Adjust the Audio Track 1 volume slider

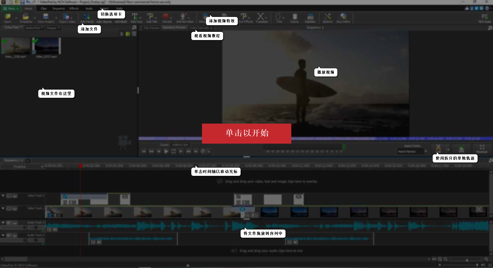tap(13, 227)
